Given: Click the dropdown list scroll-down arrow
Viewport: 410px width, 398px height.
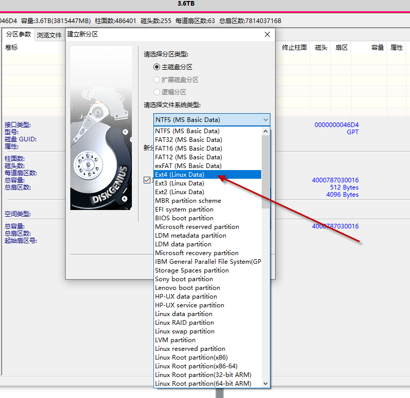Looking at the screenshot, I should click(265, 383).
